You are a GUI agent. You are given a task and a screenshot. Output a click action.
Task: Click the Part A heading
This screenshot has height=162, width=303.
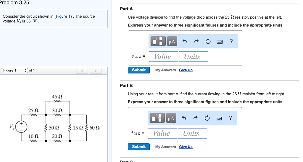tap(126, 9)
